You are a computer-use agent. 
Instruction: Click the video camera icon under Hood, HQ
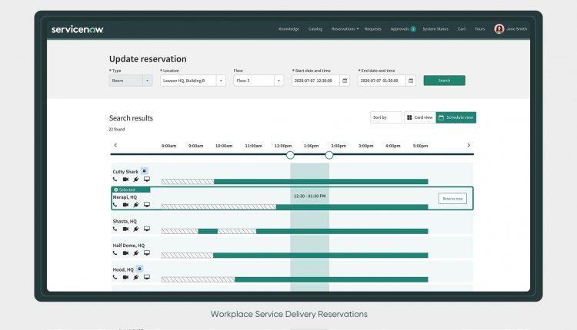125,277
